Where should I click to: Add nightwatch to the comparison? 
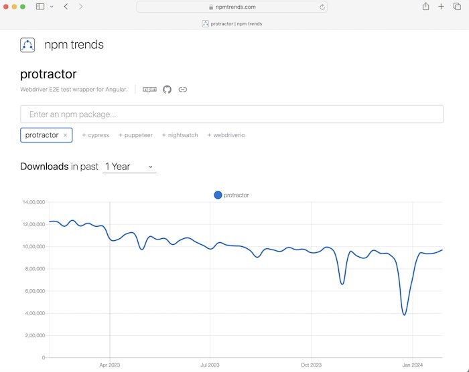coord(180,135)
